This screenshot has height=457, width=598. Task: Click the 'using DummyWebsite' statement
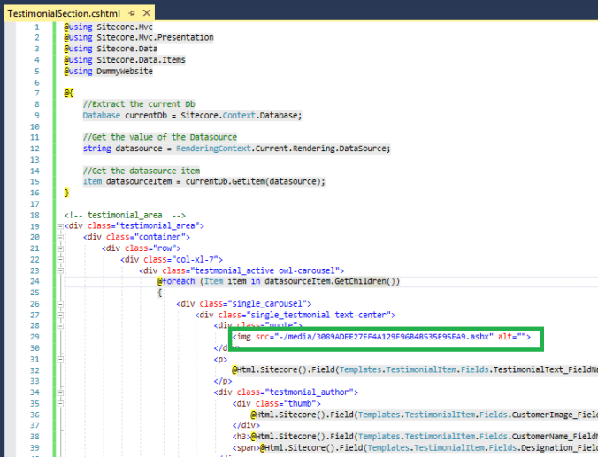click(108, 71)
